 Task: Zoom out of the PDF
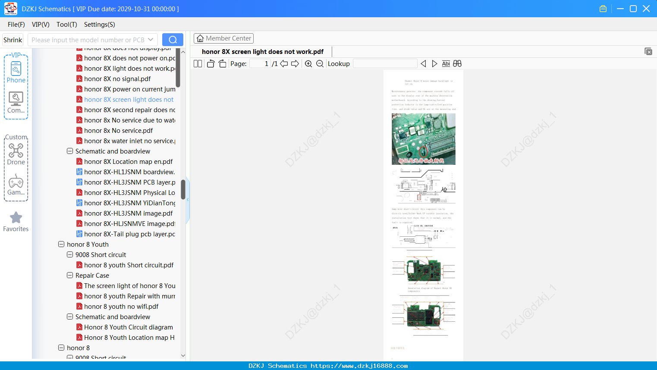coord(320,64)
